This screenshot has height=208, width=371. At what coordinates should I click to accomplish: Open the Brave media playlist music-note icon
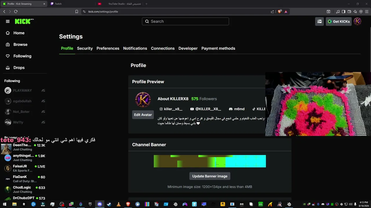coord(338,12)
